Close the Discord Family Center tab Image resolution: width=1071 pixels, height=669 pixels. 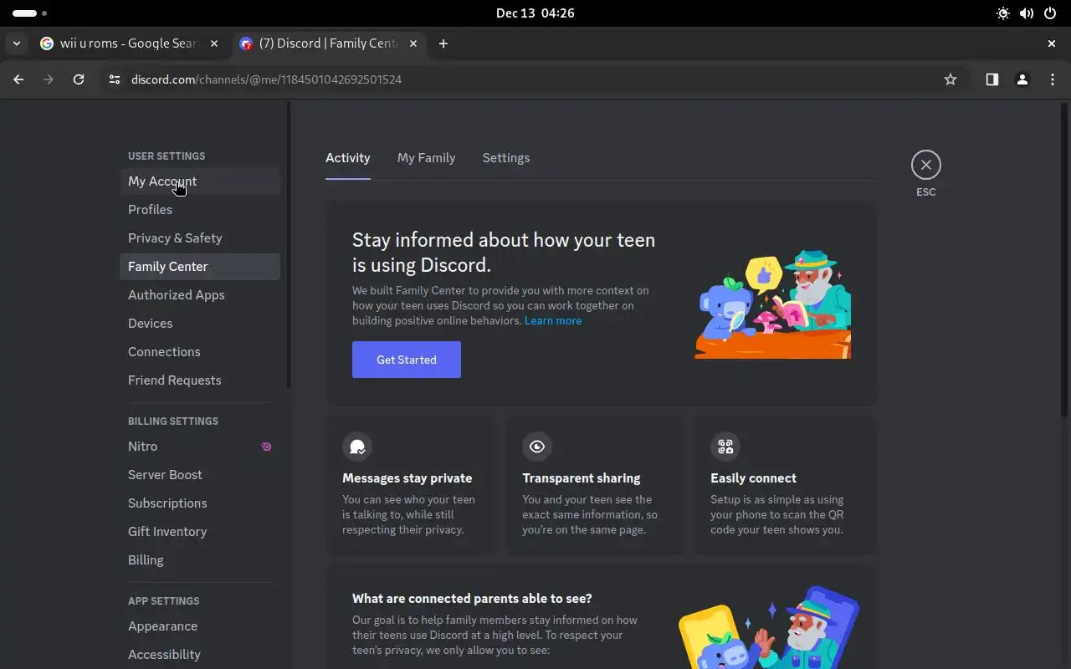[413, 43]
